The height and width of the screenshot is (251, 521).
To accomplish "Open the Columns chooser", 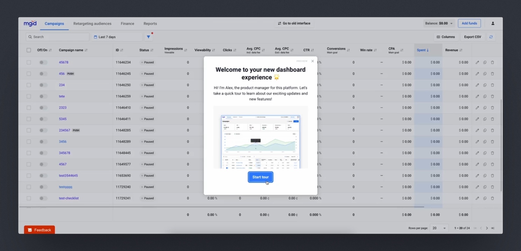I will [x=446, y=37].
